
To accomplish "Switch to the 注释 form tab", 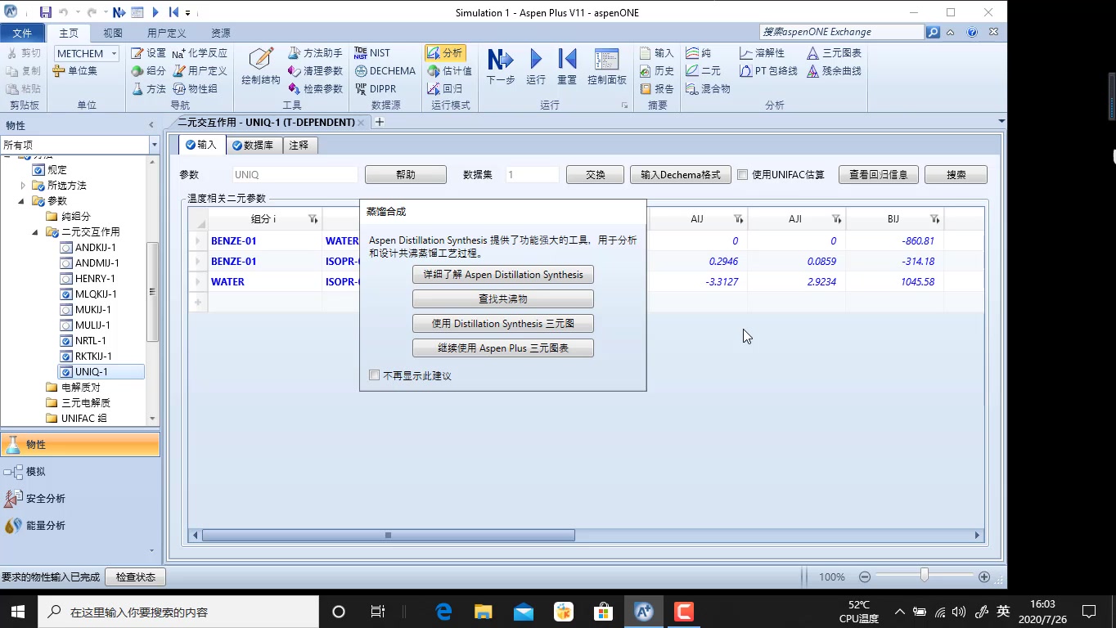I will [x=299, y=145].
